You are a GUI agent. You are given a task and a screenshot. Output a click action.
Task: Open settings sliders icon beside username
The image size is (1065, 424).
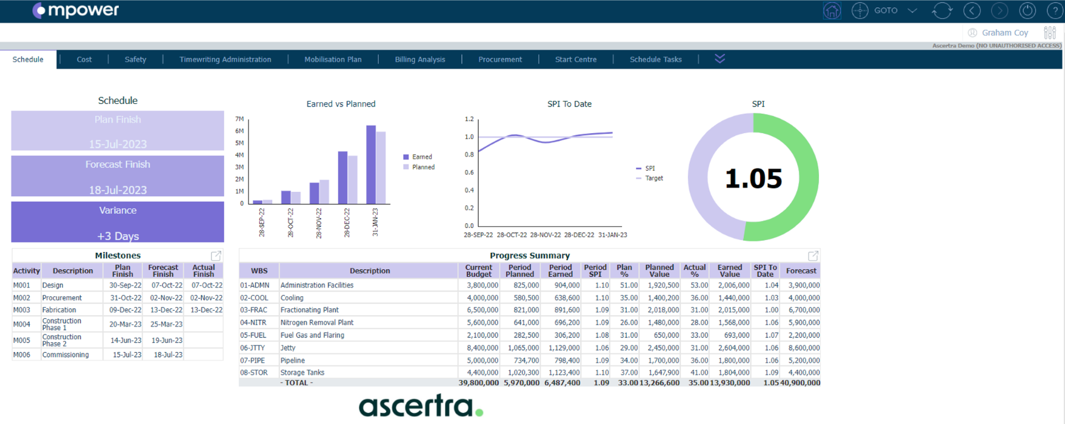[x=1050, y=33]
